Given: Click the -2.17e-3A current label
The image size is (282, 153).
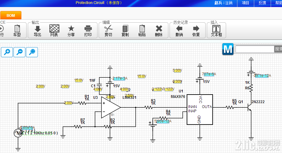Looking at the screenshot, I should coord(119,78).
